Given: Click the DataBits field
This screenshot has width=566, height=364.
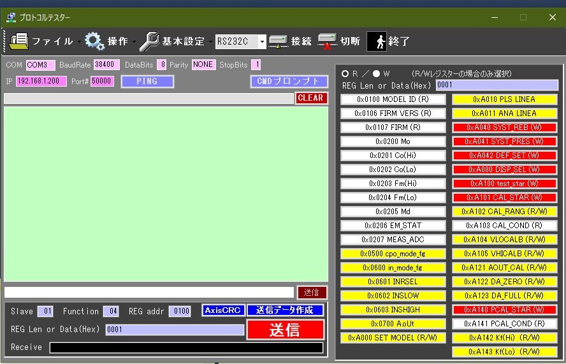Looking at the screenshot, I should (x=161, y=65).
